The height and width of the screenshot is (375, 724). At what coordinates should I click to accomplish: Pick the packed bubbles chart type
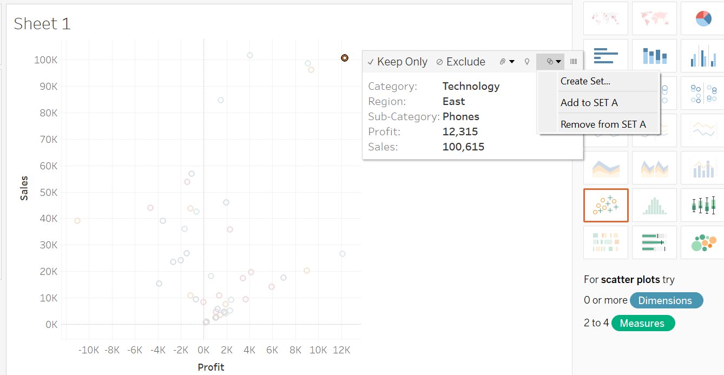point(703,242)
